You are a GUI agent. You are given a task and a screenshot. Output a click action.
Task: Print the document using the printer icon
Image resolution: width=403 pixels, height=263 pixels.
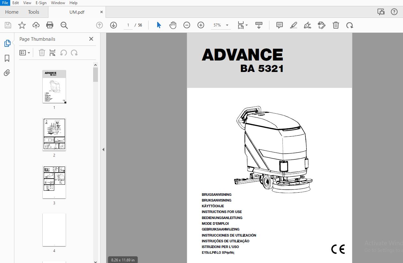click(50, 25)
